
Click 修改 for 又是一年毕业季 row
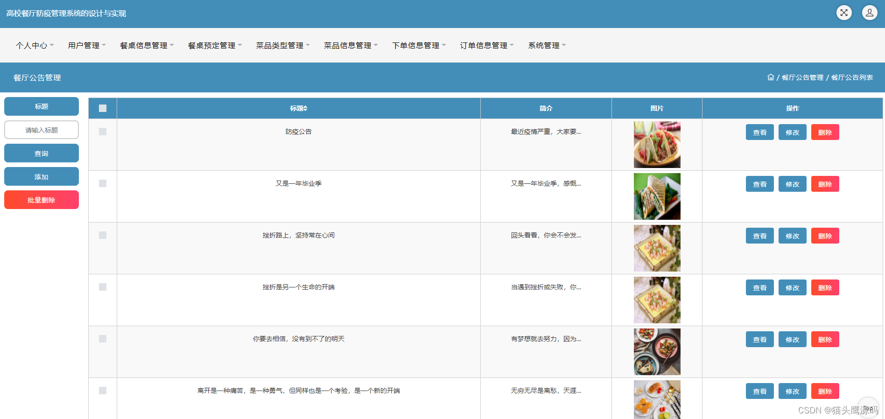(x=793, y=184)
